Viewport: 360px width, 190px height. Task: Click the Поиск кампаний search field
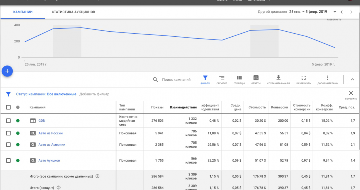coord(176,80)
